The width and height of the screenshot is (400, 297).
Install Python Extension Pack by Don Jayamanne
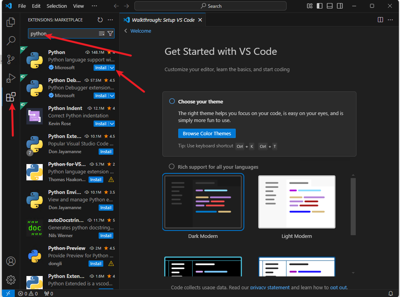[106, 152]
